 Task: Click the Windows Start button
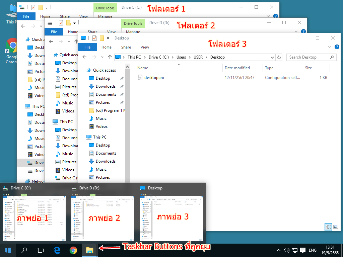8,250
